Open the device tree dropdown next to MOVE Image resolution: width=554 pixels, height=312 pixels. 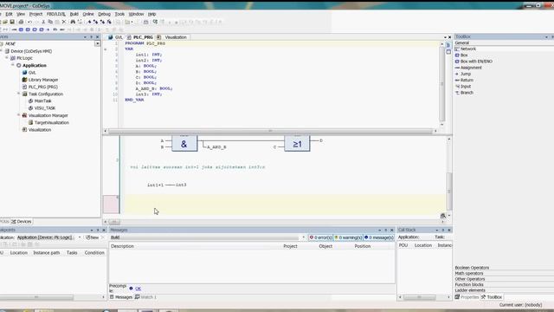point(97,43)
